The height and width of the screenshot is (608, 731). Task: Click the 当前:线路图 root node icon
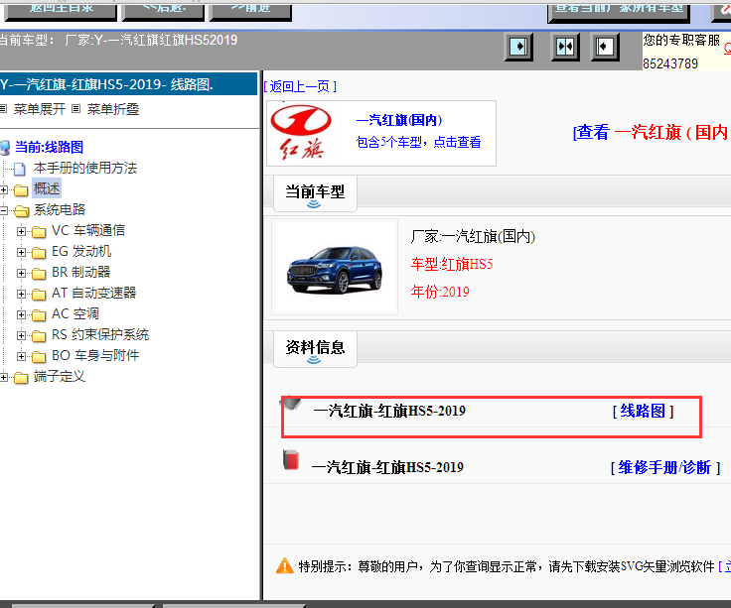(5, 148)
